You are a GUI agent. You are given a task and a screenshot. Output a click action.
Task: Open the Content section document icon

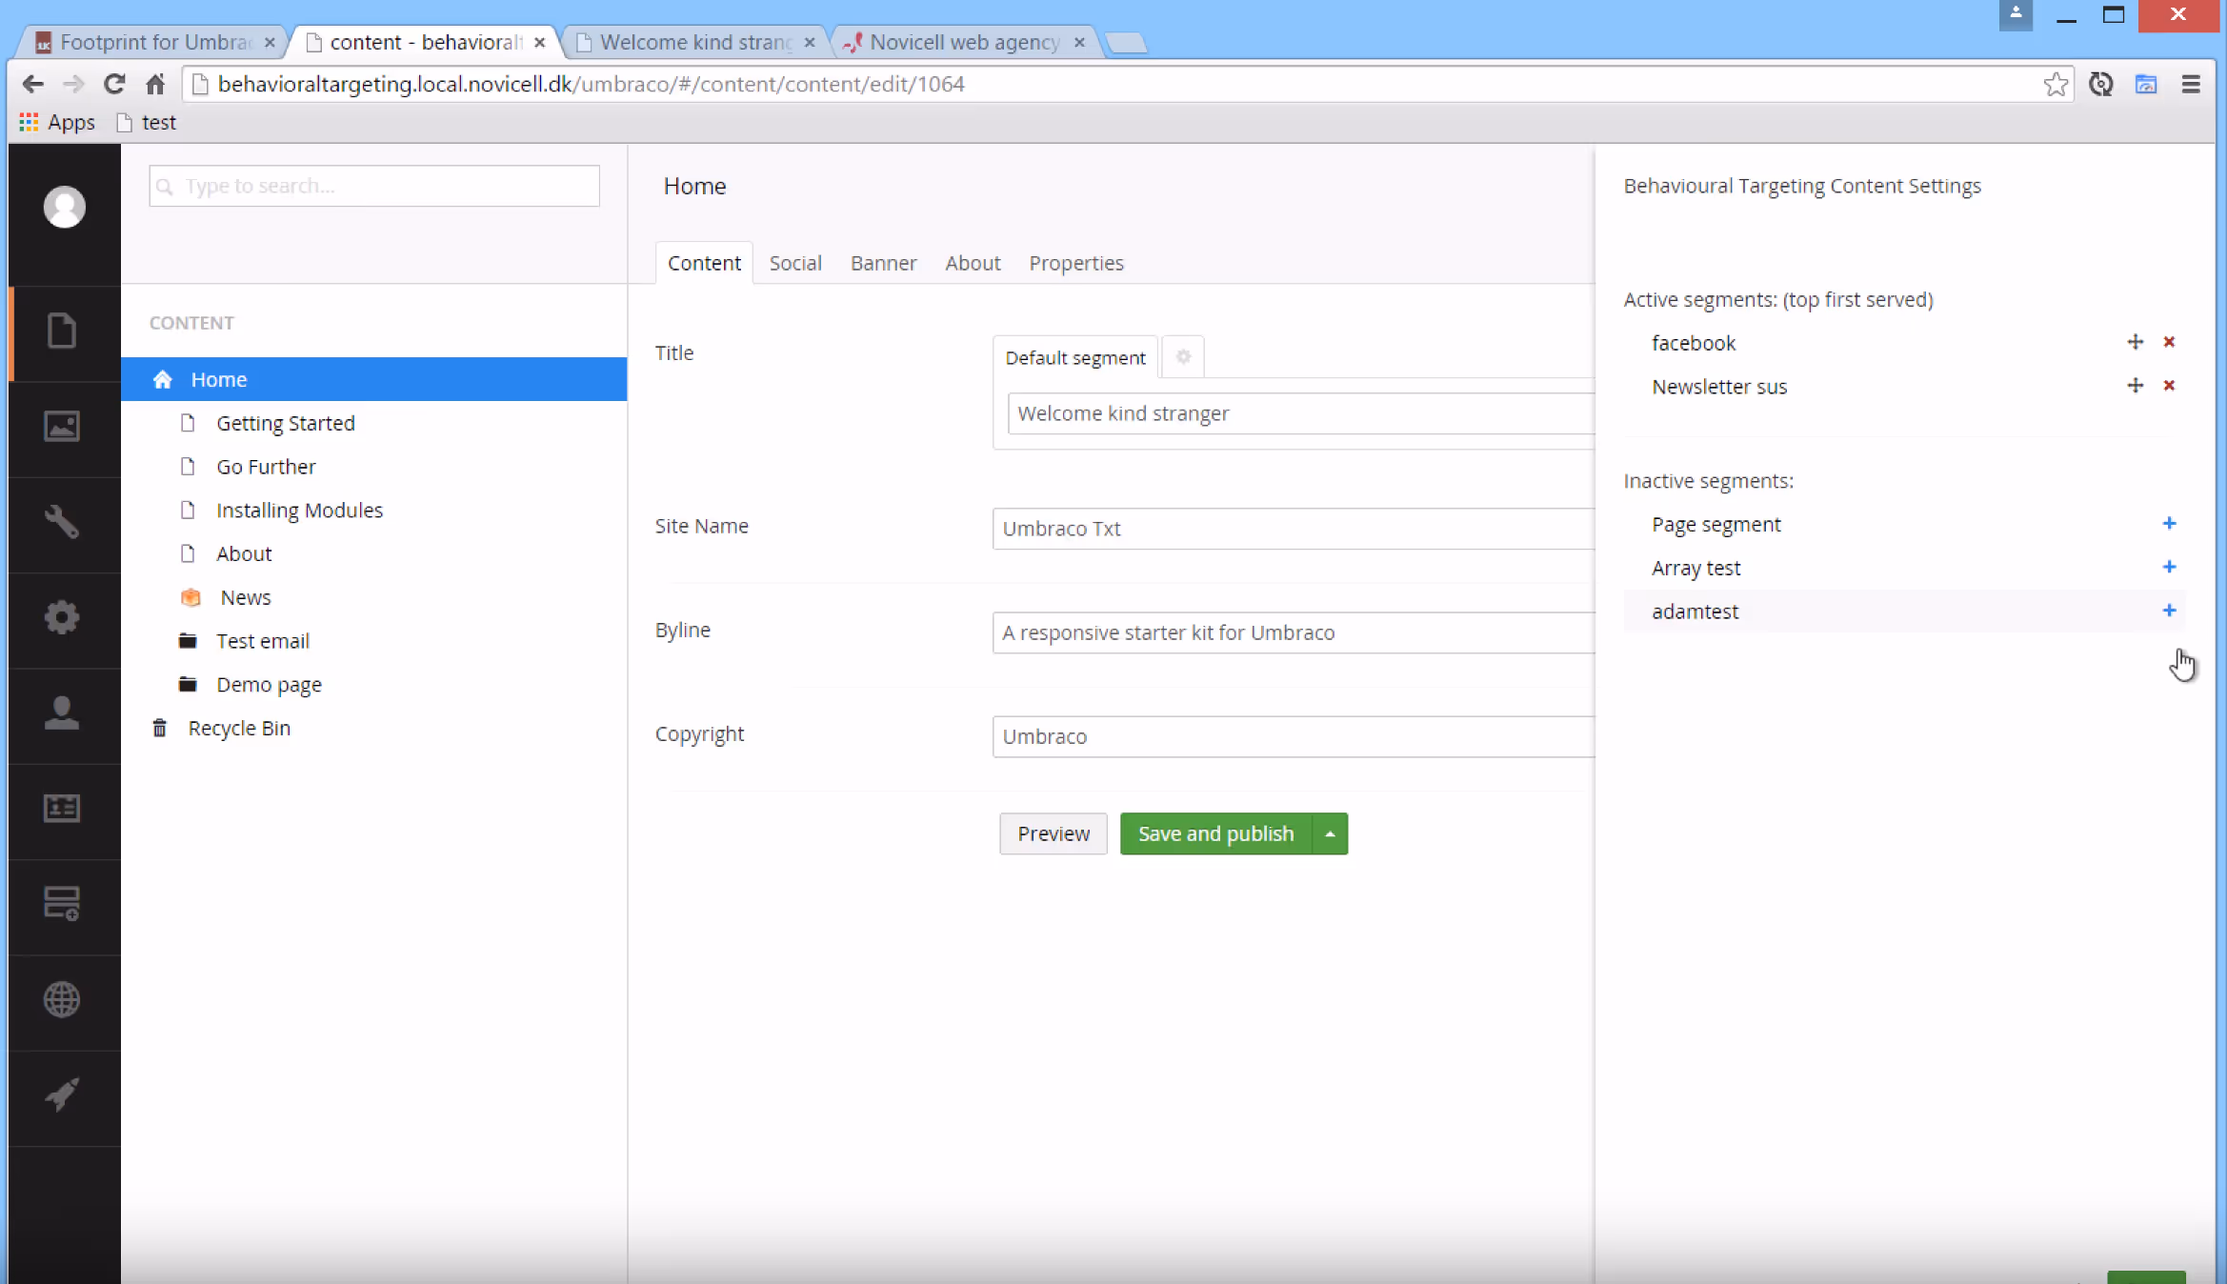[62, 331]
